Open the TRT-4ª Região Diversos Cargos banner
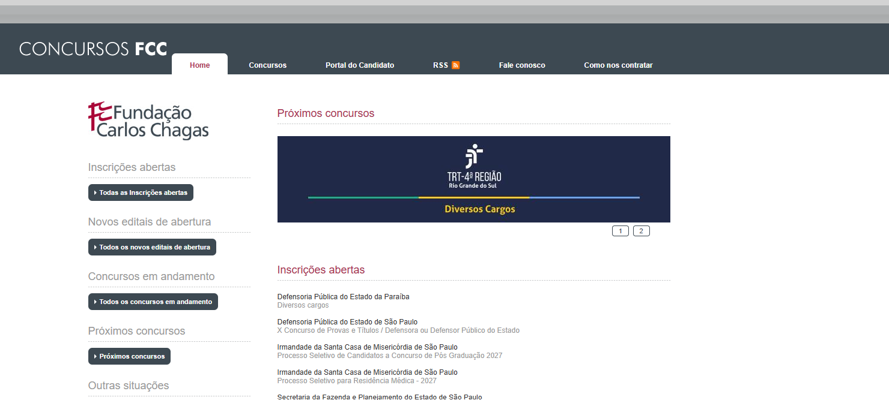 (x=474, y=179)
